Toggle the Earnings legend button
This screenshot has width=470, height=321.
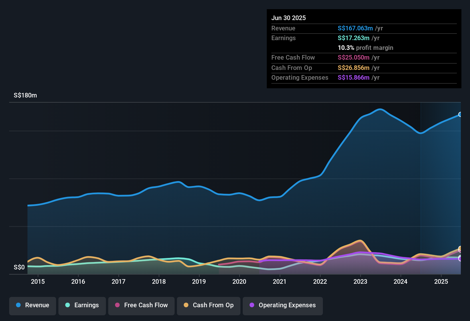(82, 306)
